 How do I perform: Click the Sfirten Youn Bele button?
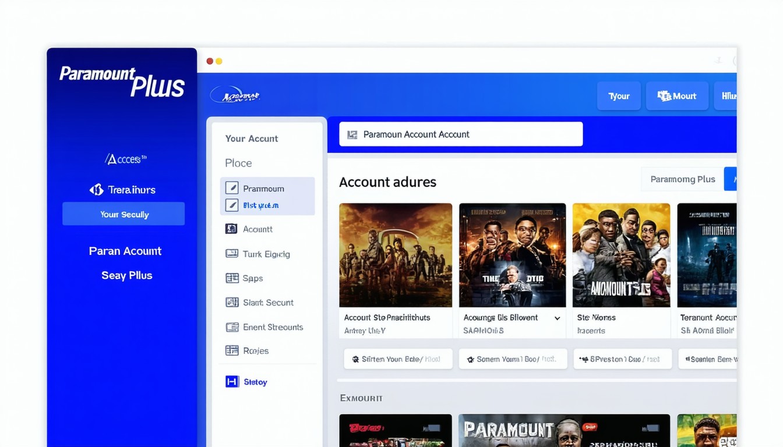[x=398, y=359]
